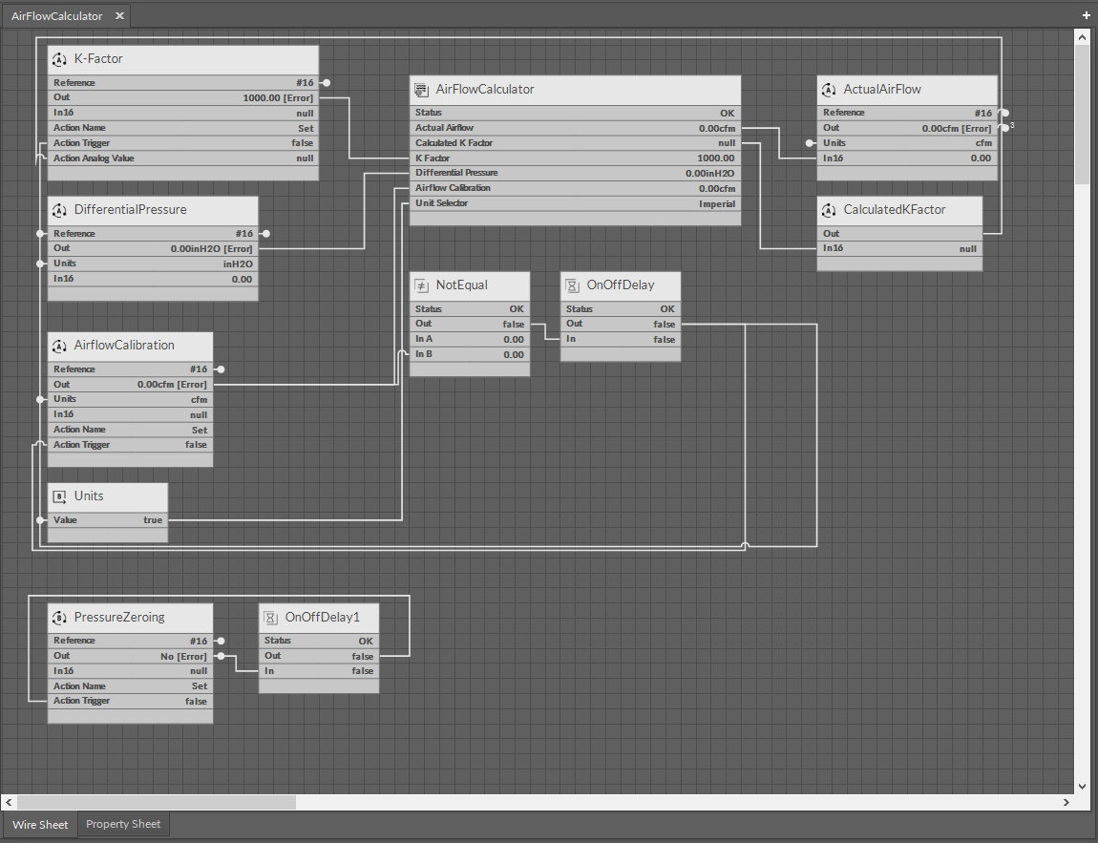Image resolution: width=1098 pixels, height=843 pixels.
Task: Click K-Factor Action Trigger false value
Action: point(302,143)
